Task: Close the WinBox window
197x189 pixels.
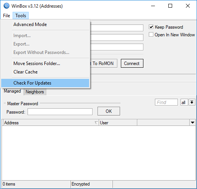Action: pyautogui.click(x=188, y=6)
